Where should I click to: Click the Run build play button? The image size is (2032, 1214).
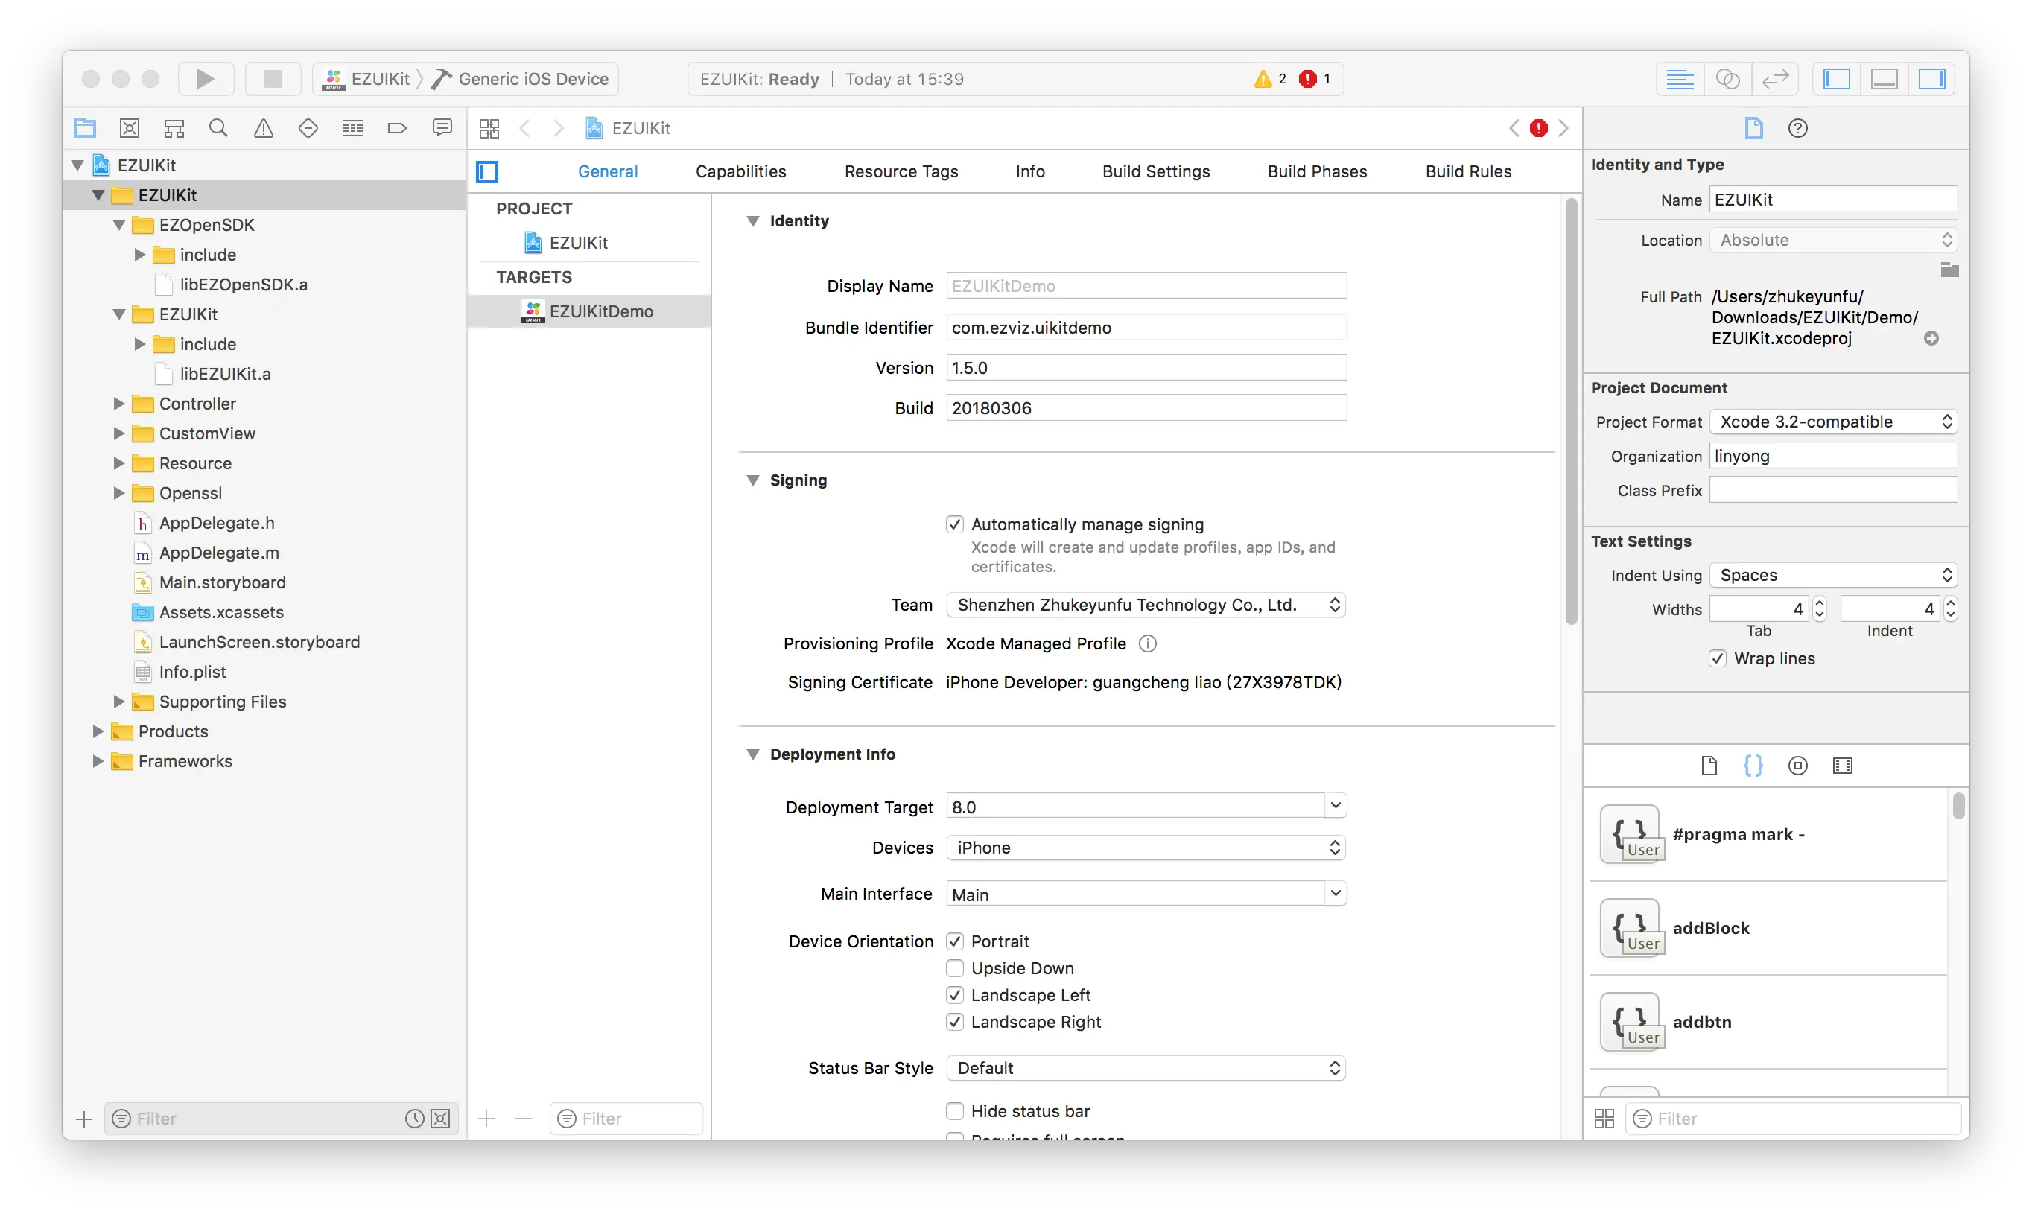pyautogui.click(x=206, y=80)
